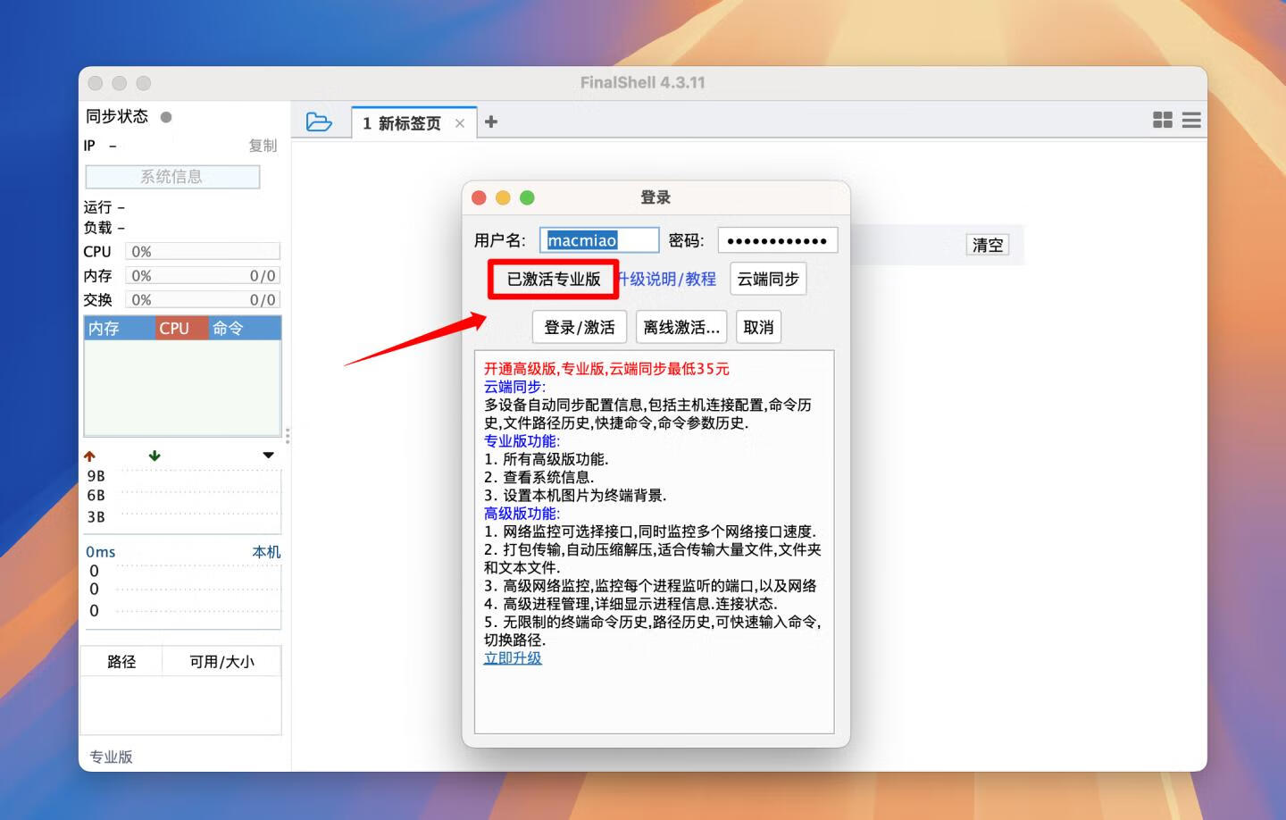Image resolution: width=1286 pixels, height=820 pixels.
Task: Click the 清空 button
Action: click(988, 245)
